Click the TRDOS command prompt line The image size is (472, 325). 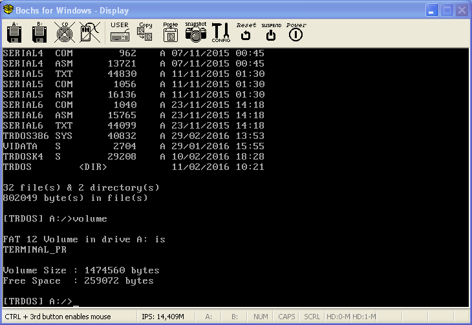coord(39,302)
